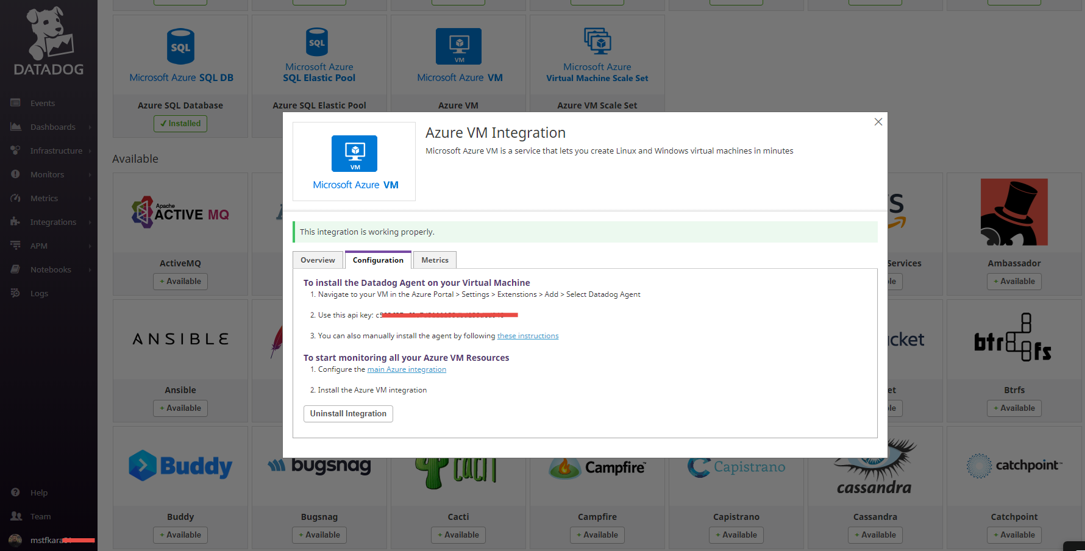Screen dimensions: 1085x551
Task: Expand the Integrations submenu arrow
Action: click(x=90, y=222)
